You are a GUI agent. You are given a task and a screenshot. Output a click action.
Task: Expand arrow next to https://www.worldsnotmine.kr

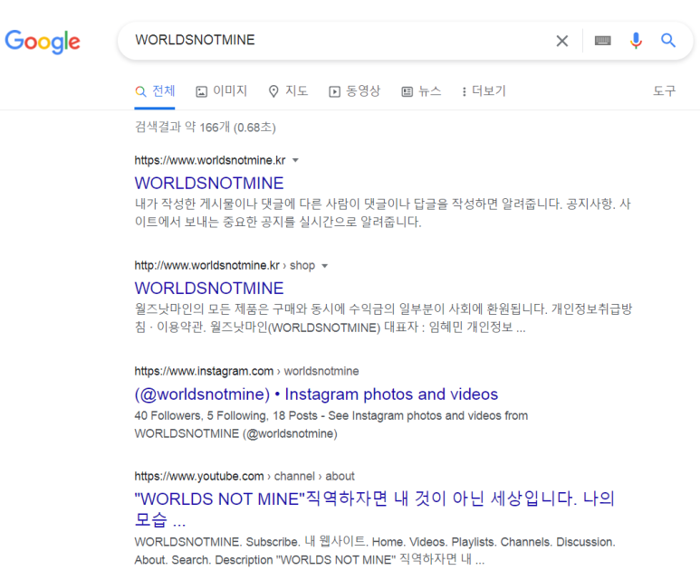click(x=295, y=160)
